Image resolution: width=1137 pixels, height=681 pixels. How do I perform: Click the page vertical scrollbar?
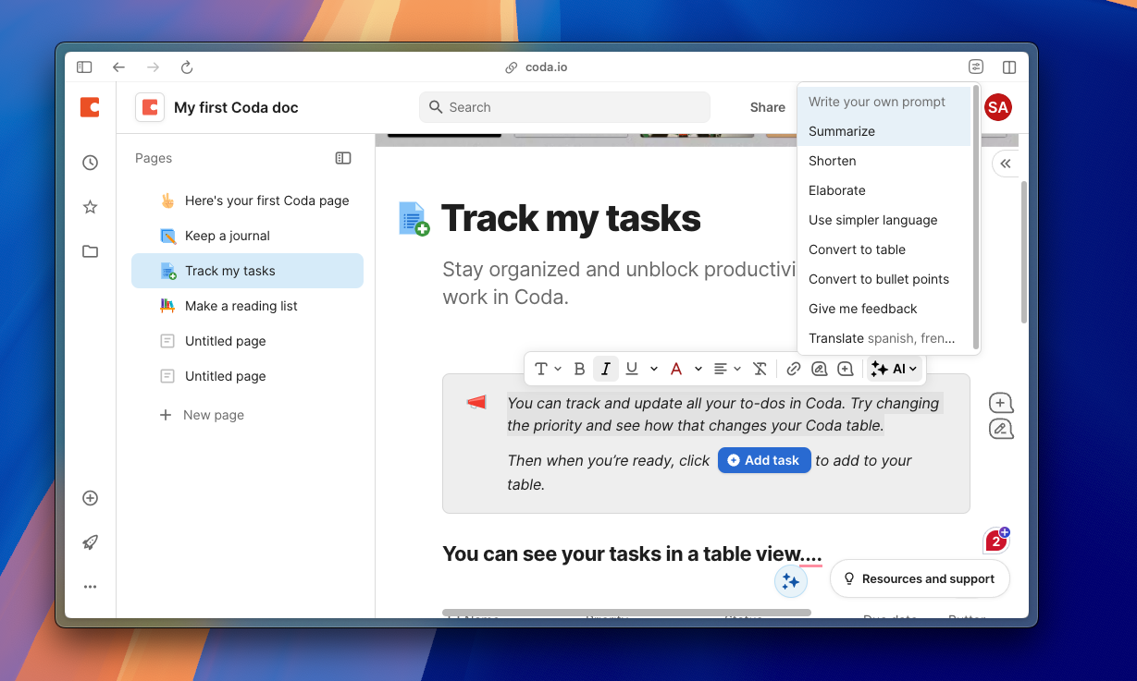click(x=1023, y=251)
